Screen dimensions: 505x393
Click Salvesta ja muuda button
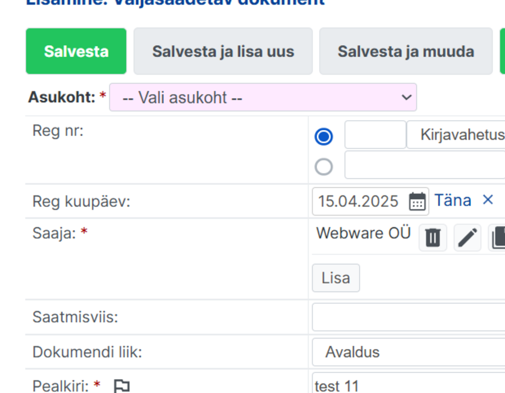click(406, 51)
